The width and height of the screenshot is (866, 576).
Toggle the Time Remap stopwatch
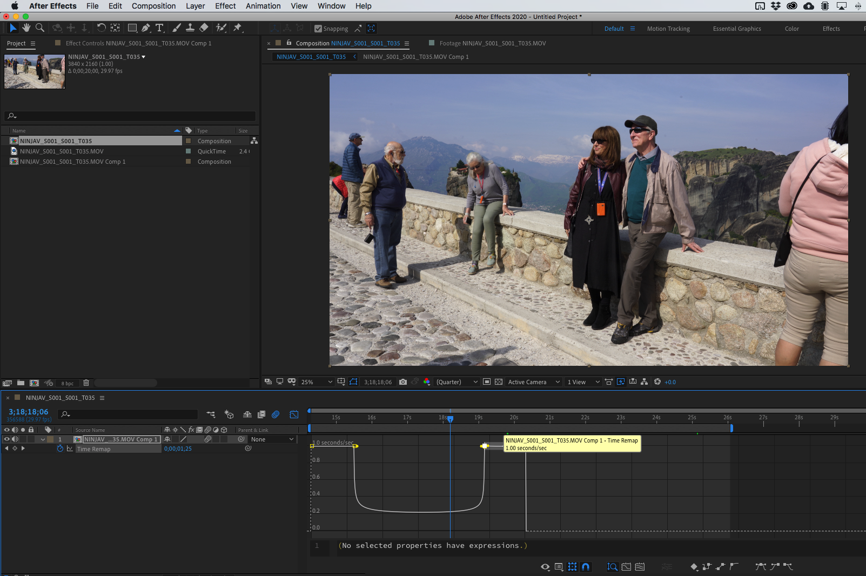[60, 448]
